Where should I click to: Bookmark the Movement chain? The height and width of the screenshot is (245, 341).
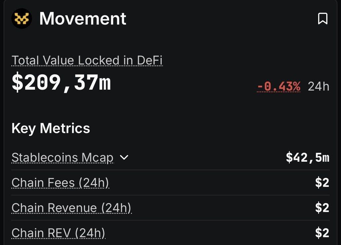pyautogui.click(x=322, y=19)
